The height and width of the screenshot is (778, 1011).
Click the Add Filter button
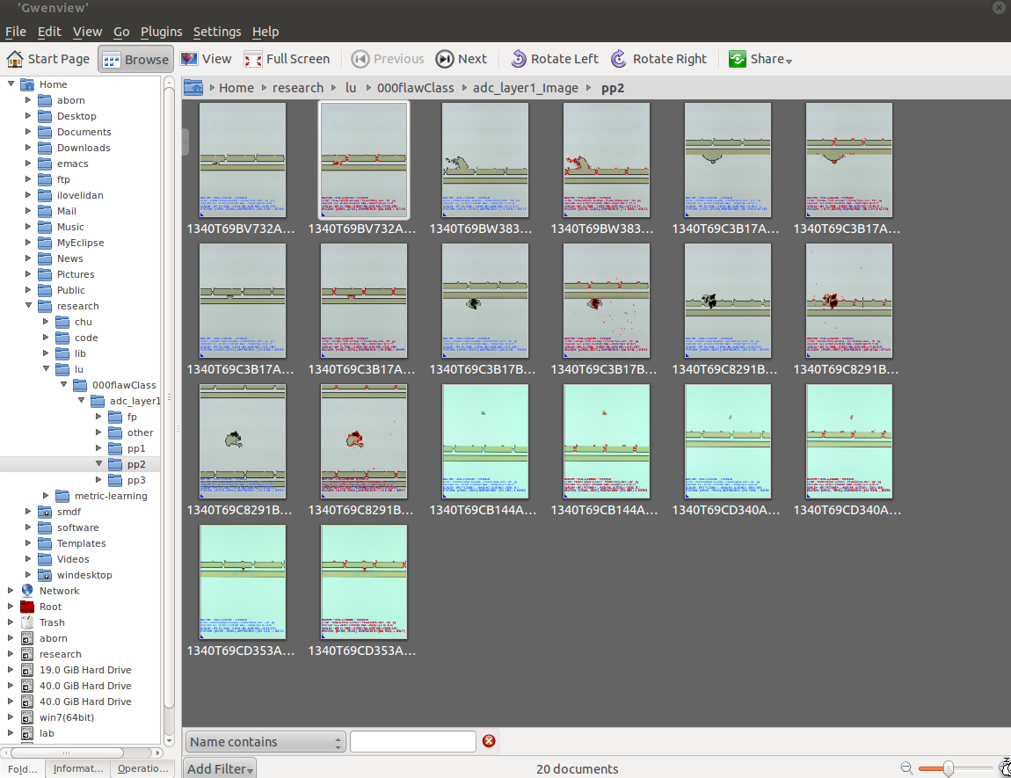(220, 768)
